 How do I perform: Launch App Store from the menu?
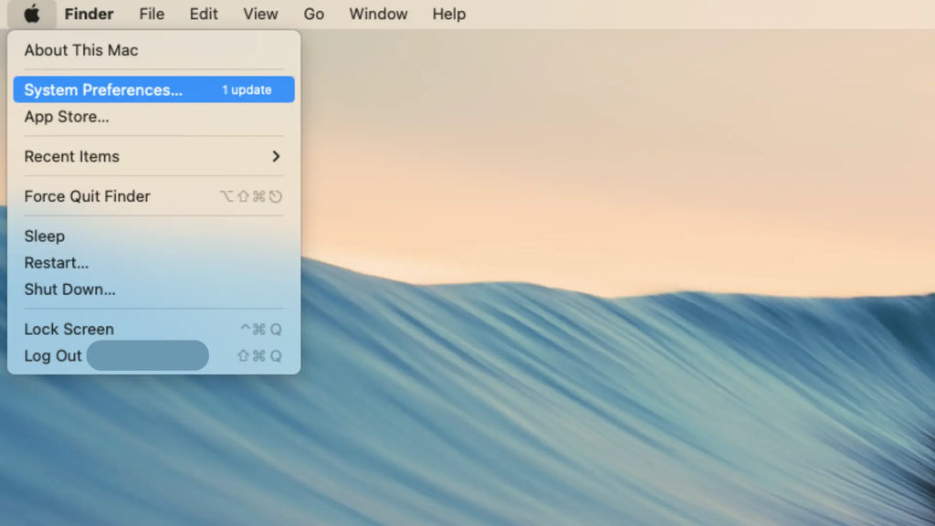tap(67, 117)
